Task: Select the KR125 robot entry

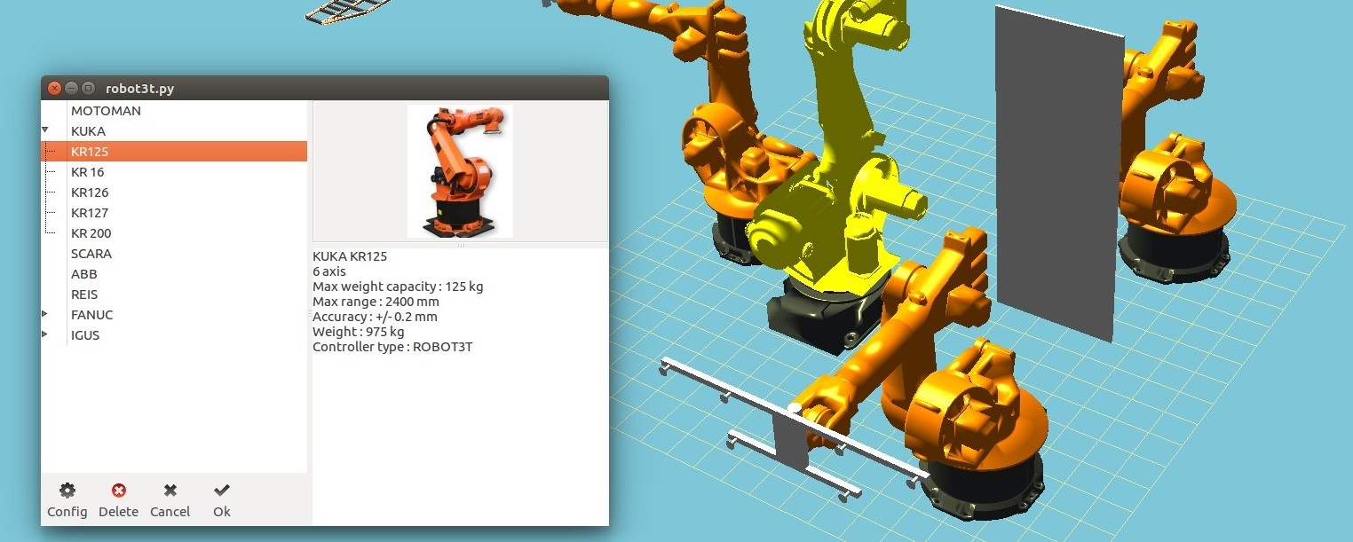Action: pos(174,152)
